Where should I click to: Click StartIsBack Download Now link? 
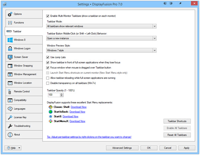tap(78, 112)
